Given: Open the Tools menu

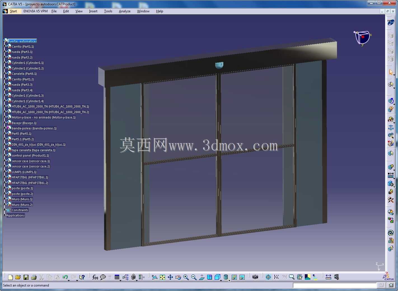Looking at the screenshot, I should pos(108,11).
